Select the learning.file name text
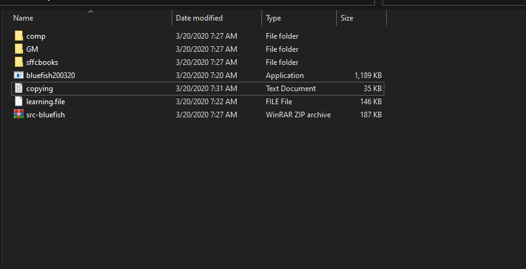The height and width of the screenshot is (269, 526). click(x=46, y=102)
